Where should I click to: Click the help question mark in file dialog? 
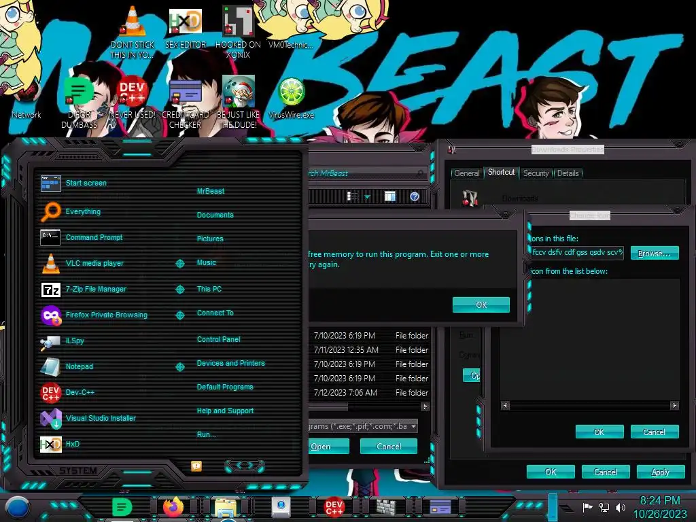coord(415,196)
